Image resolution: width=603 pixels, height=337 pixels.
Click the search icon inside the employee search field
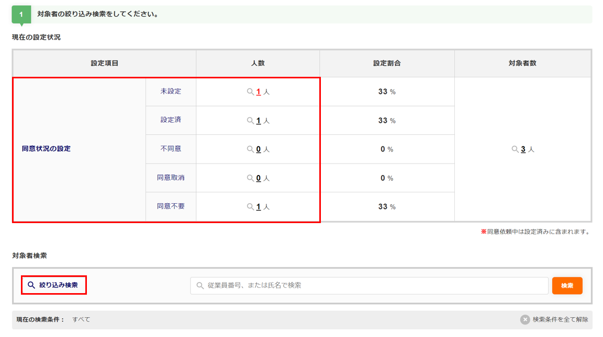click(200, 286)
